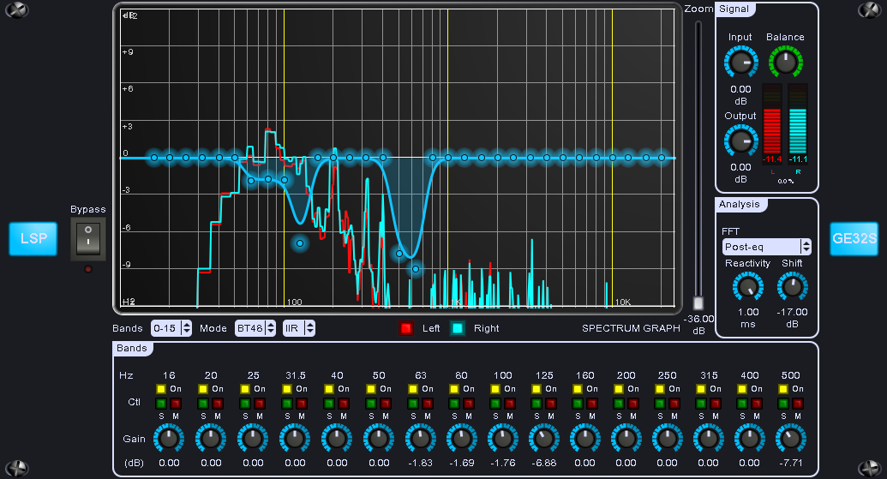This screenshot has height=479, width=887.
Task: Click the 40 Hz gain knob
Action: point(337,438)
